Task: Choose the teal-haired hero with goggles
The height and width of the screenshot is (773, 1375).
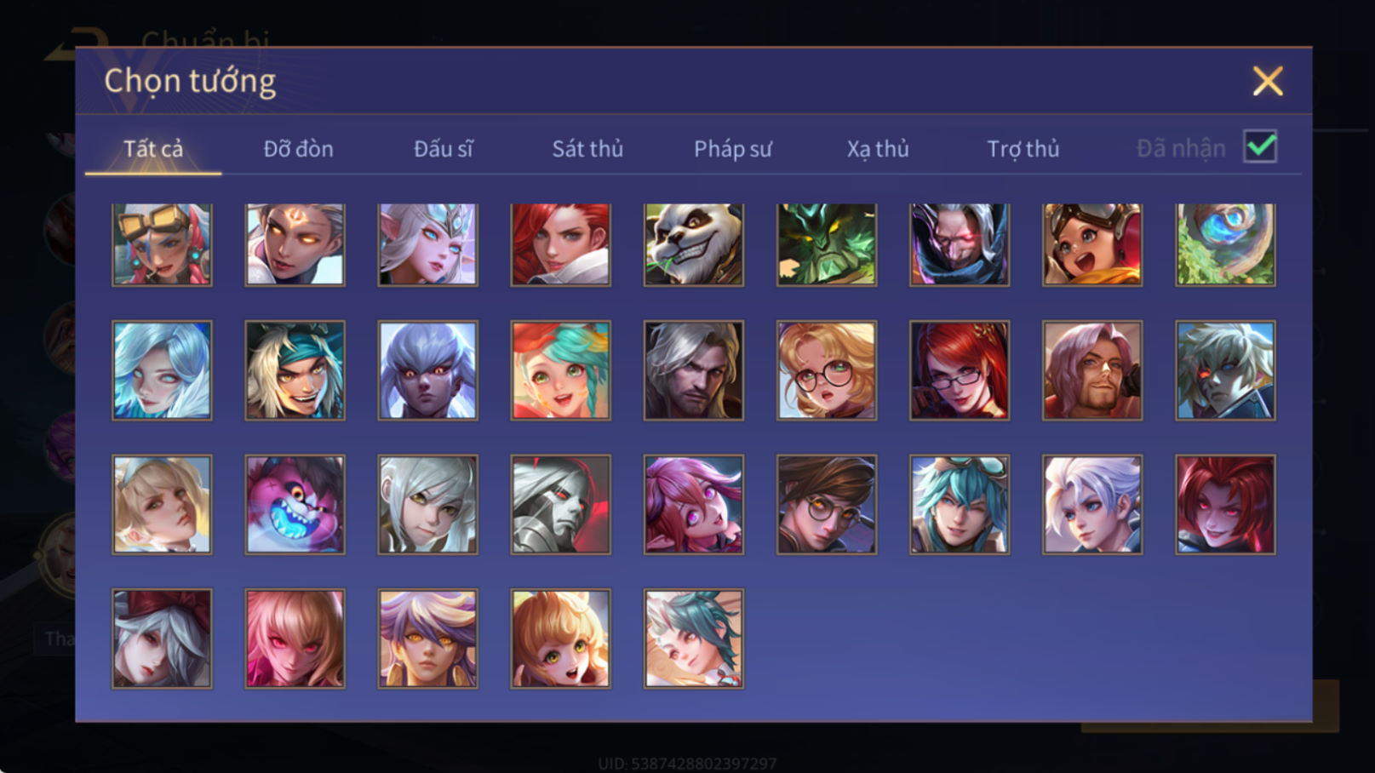Action: point(959,504)
